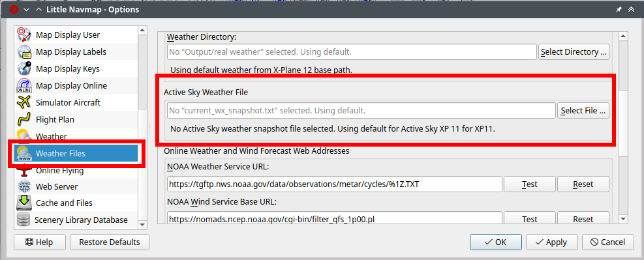Open the Map Display User page

coord(76,35)
